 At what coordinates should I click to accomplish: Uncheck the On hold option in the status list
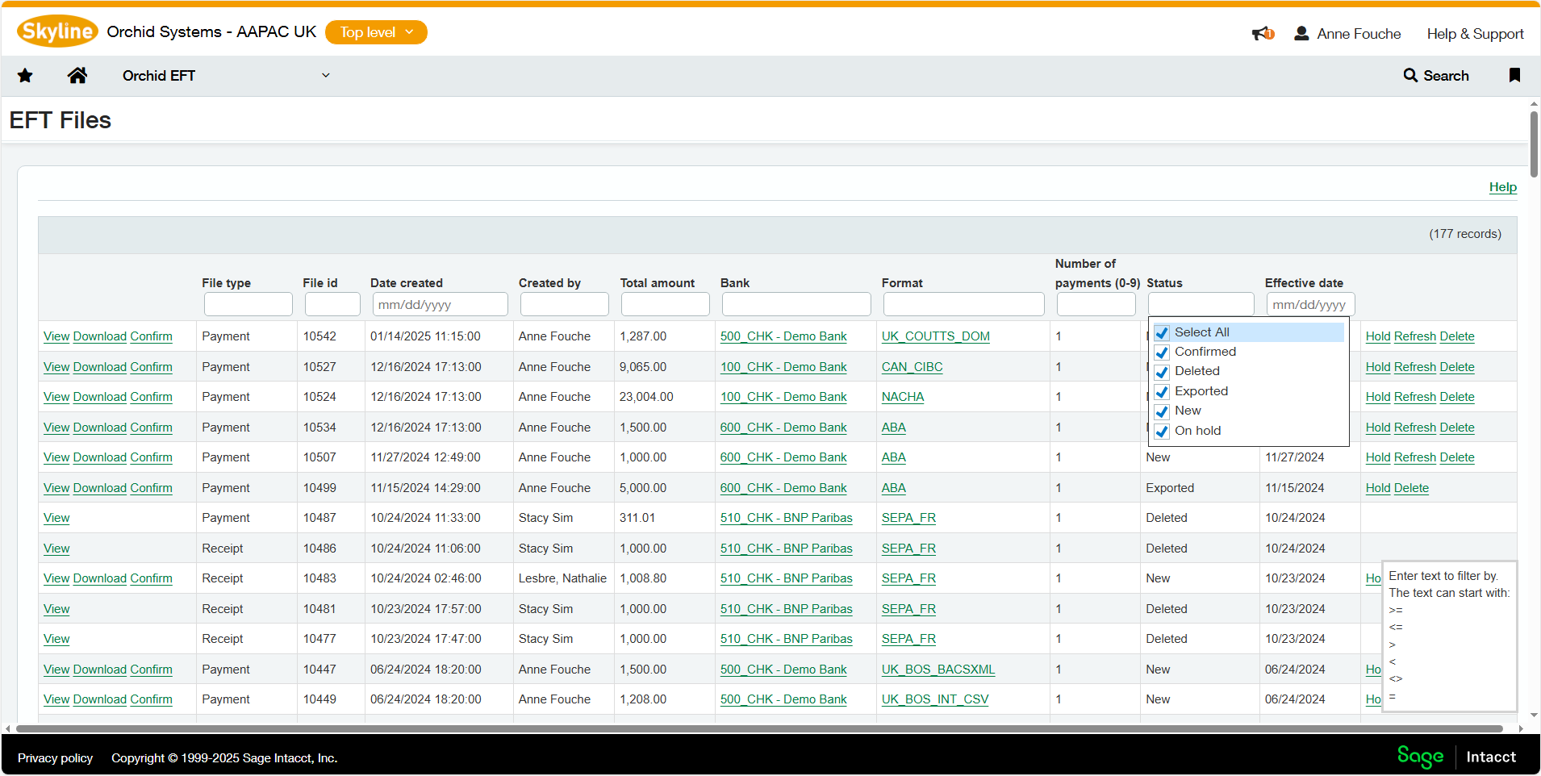(1162, 432)
